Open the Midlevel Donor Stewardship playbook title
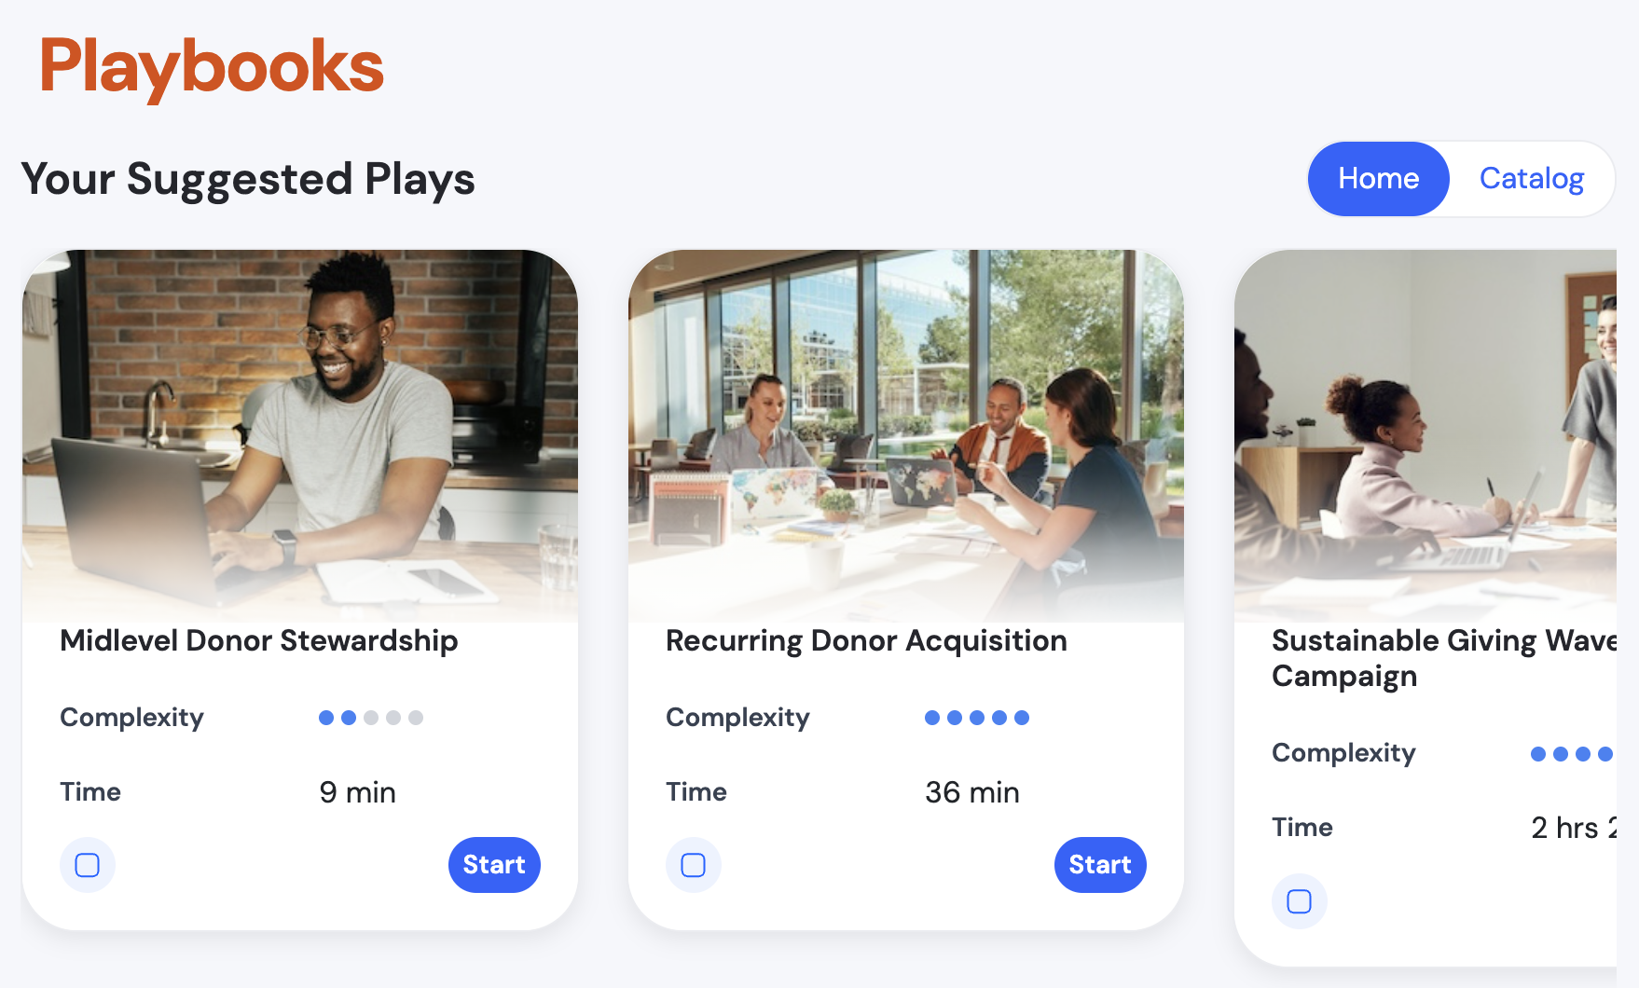Image resolution: width=1639 pixels, height=988 pixels. 259,640
